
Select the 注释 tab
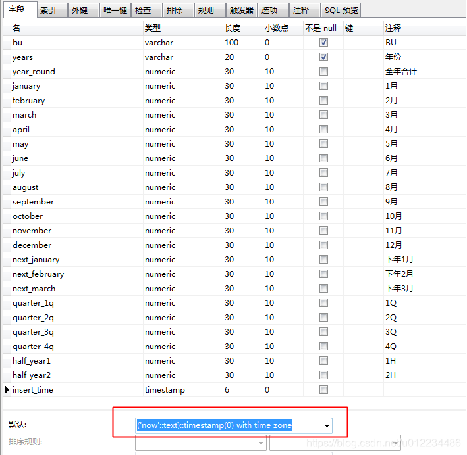(304, 11)
